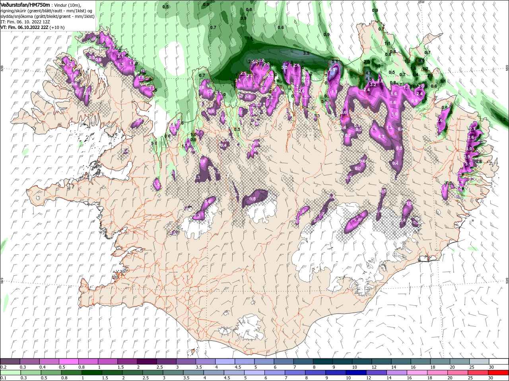509x381 pixels.
Task: Click the 'IT: Fim. 06. 10. 2022 12Z' line
Action: click(x=25, y=22)
